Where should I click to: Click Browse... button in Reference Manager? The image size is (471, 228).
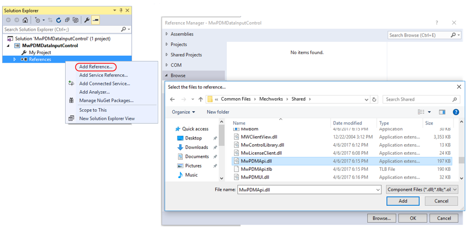click(381, 218)
